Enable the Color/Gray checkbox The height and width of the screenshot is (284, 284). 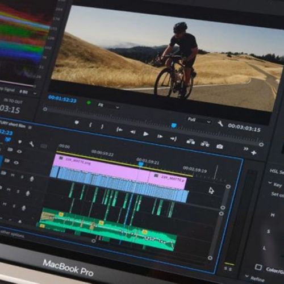tap(258, 267)
